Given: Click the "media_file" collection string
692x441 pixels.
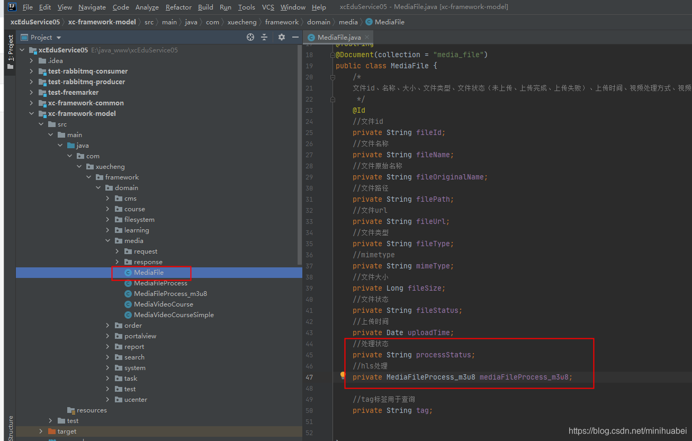Looking at the screenshot, I should click(458, 55).
